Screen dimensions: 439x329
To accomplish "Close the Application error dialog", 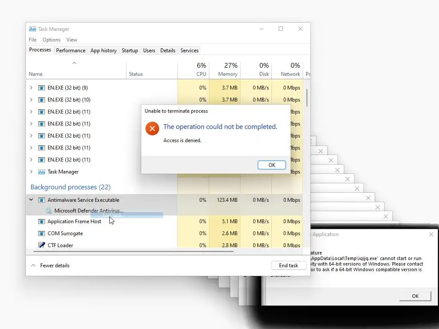I will pyautogui.click(x=431, y=234).
